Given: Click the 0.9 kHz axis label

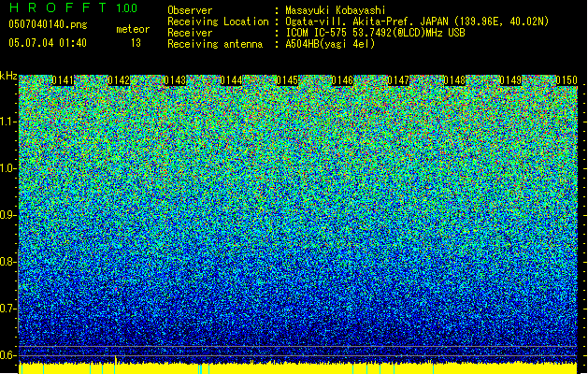Looking at the screenshot, I should [x=7, y=215].
